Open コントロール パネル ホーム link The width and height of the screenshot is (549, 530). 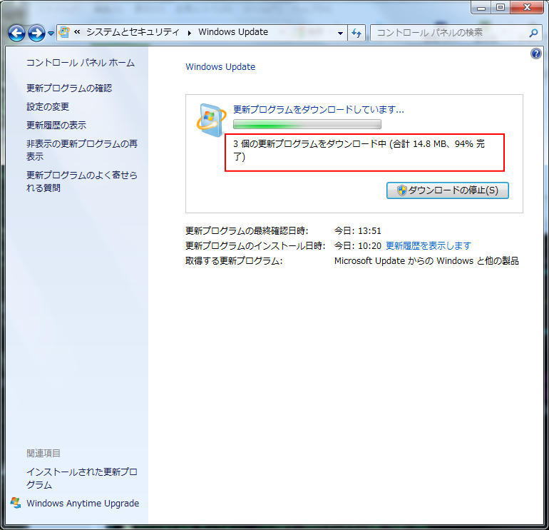[x=81, y=63]
